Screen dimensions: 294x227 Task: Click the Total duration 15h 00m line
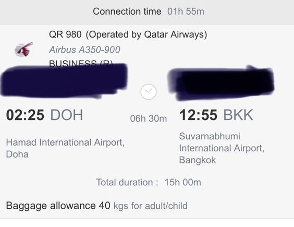[149, 182]
